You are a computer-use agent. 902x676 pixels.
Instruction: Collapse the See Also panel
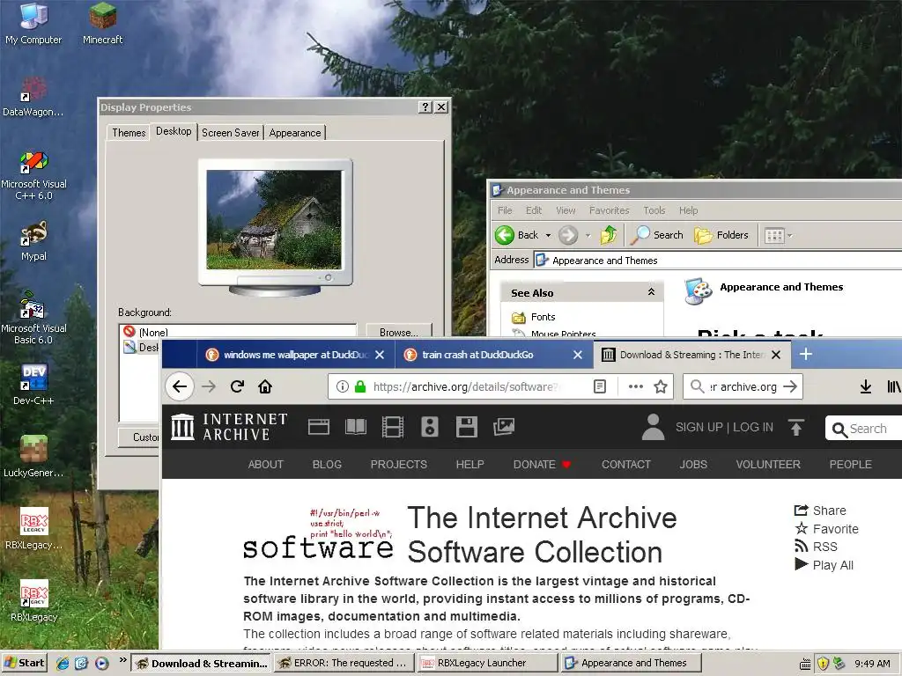tap(651, 292)
